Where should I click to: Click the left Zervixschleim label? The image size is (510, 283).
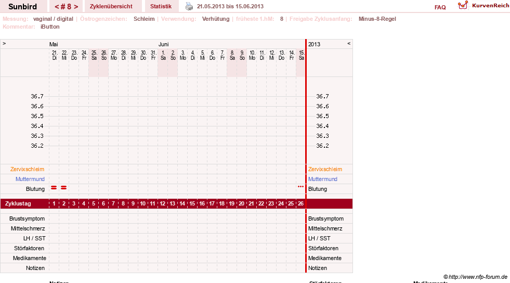[28, 169]
